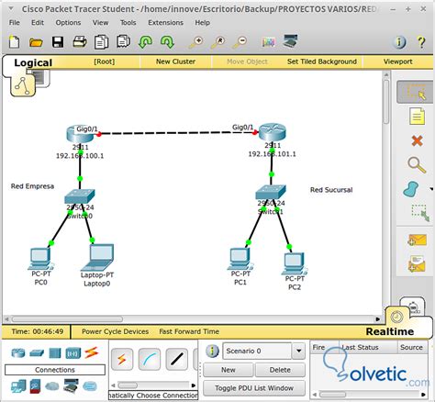This screenshot has width=435, height=402.
Task: Click the Save floppy disk icon
Action: (x=58, y=41)
